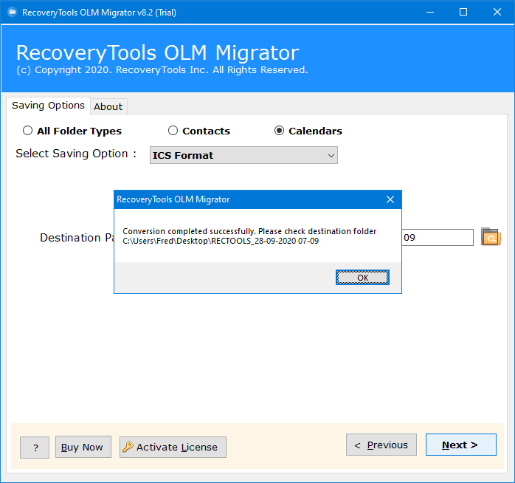Proceed with the Next button
Viewport: 515px width, 483px height.
[x=461, y=445]
